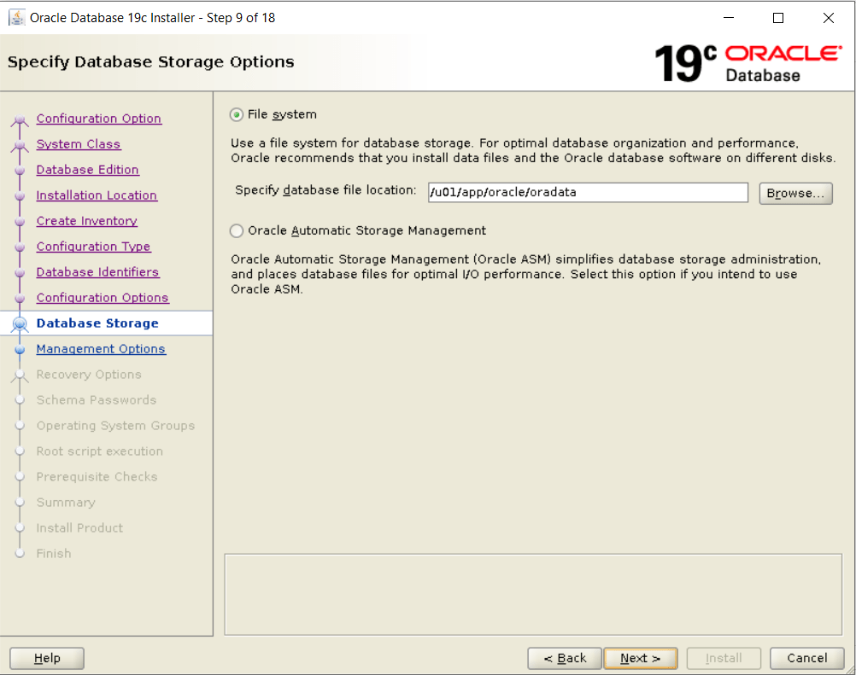Click the Java icon in title bar
Screen dimensions: 856x675
16,17
